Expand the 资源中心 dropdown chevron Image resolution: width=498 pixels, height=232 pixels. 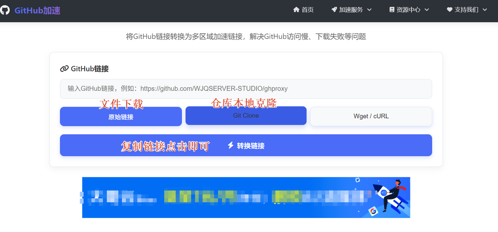click(427, 10)
